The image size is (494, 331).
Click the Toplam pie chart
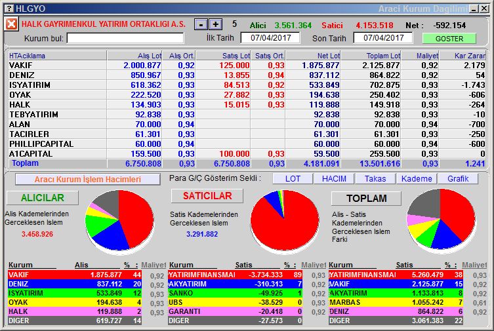point(441,220)
